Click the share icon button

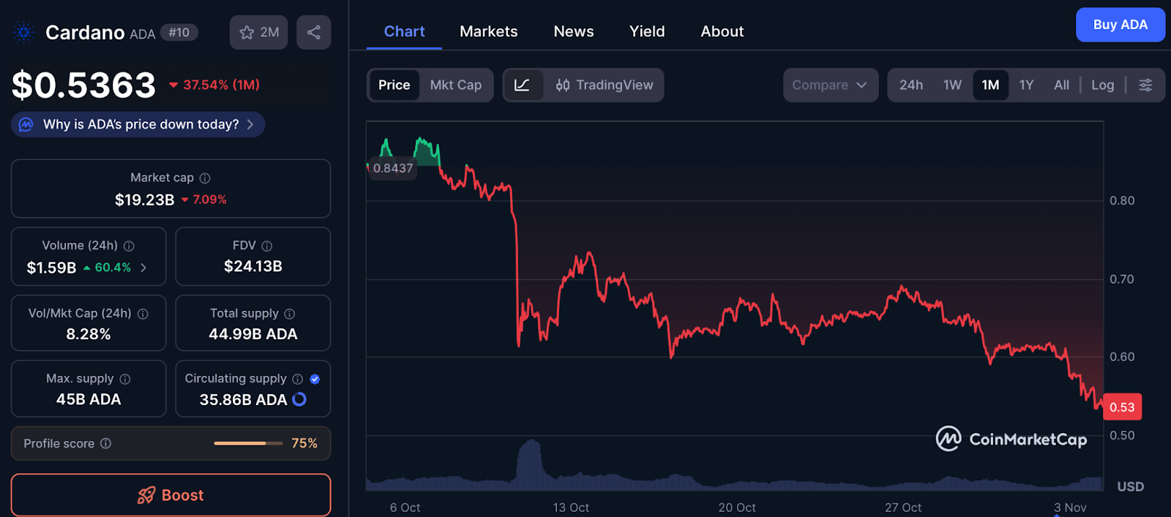(313, 32)
